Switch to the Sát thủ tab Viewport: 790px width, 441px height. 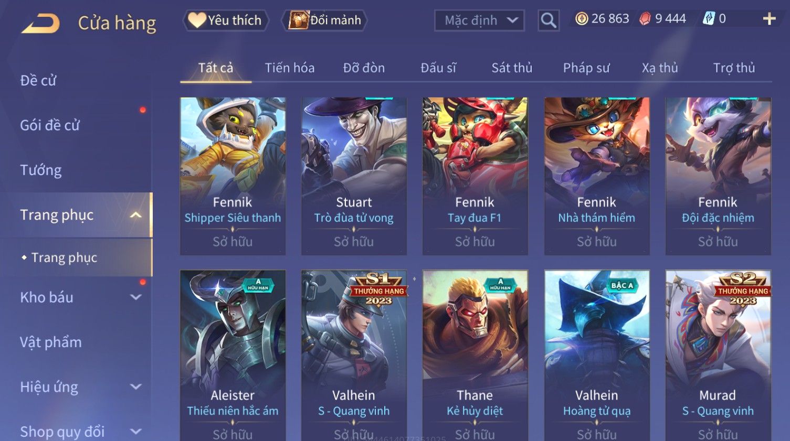pos(512,68)
